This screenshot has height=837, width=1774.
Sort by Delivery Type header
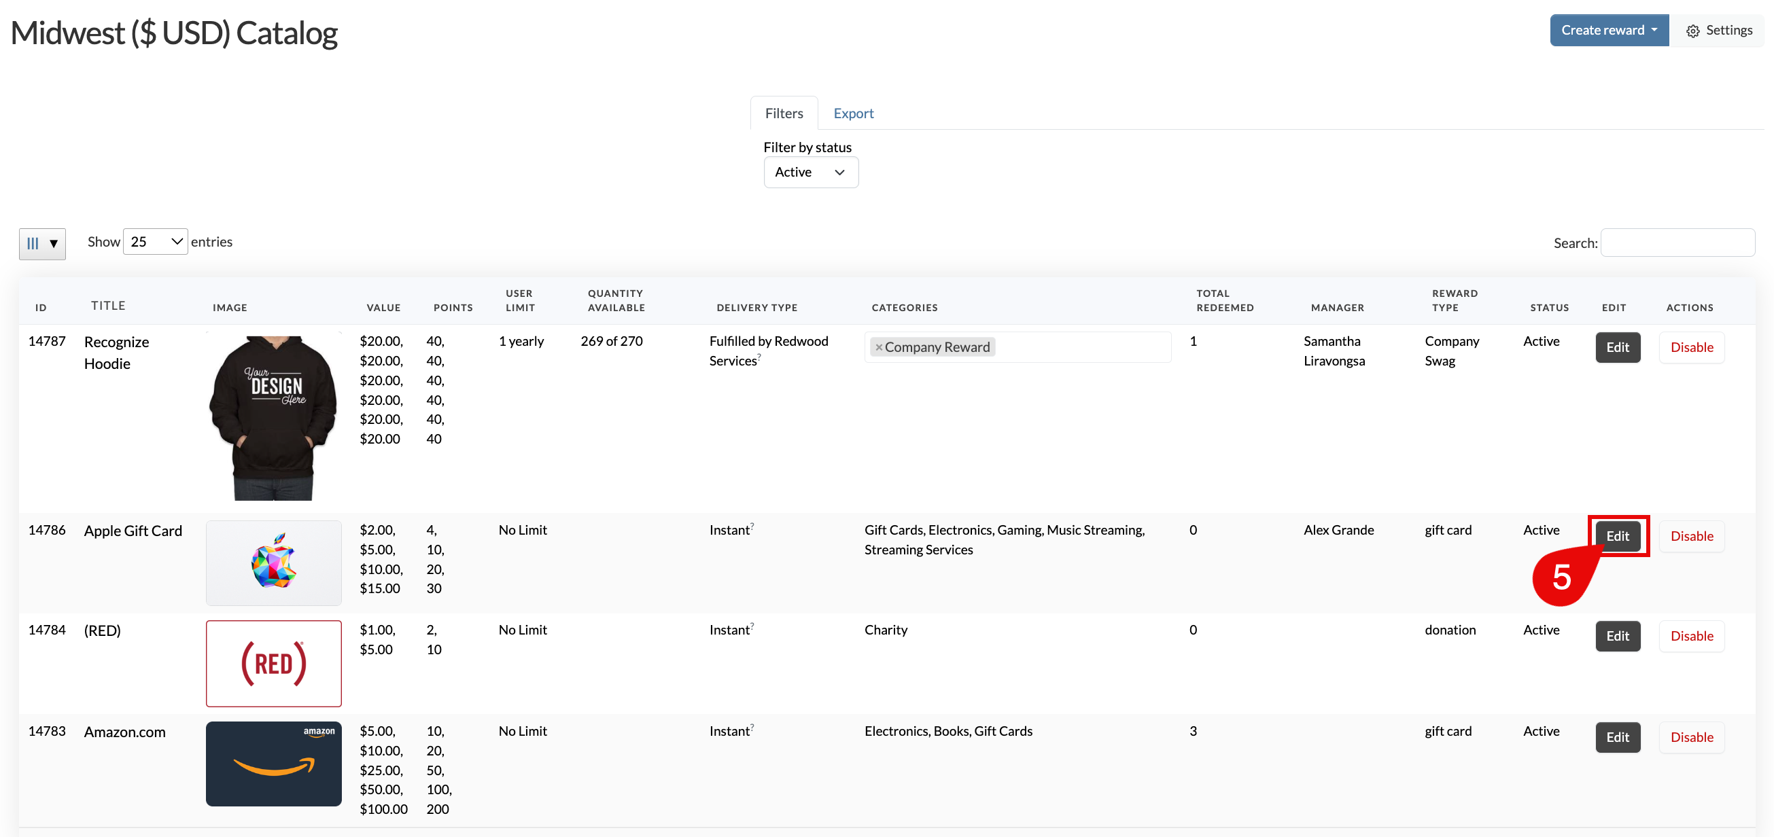[x=757, y=308]
